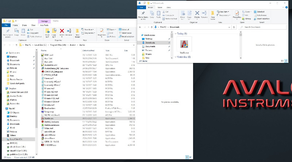Open the New item dropdown in Downloads window
This screenshot has height=162, width=292.
tap(223, 12)
